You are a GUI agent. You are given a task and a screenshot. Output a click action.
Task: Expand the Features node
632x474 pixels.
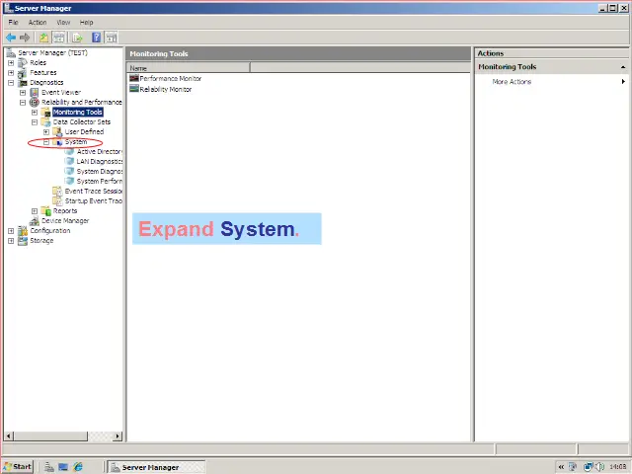pos(11,73)
